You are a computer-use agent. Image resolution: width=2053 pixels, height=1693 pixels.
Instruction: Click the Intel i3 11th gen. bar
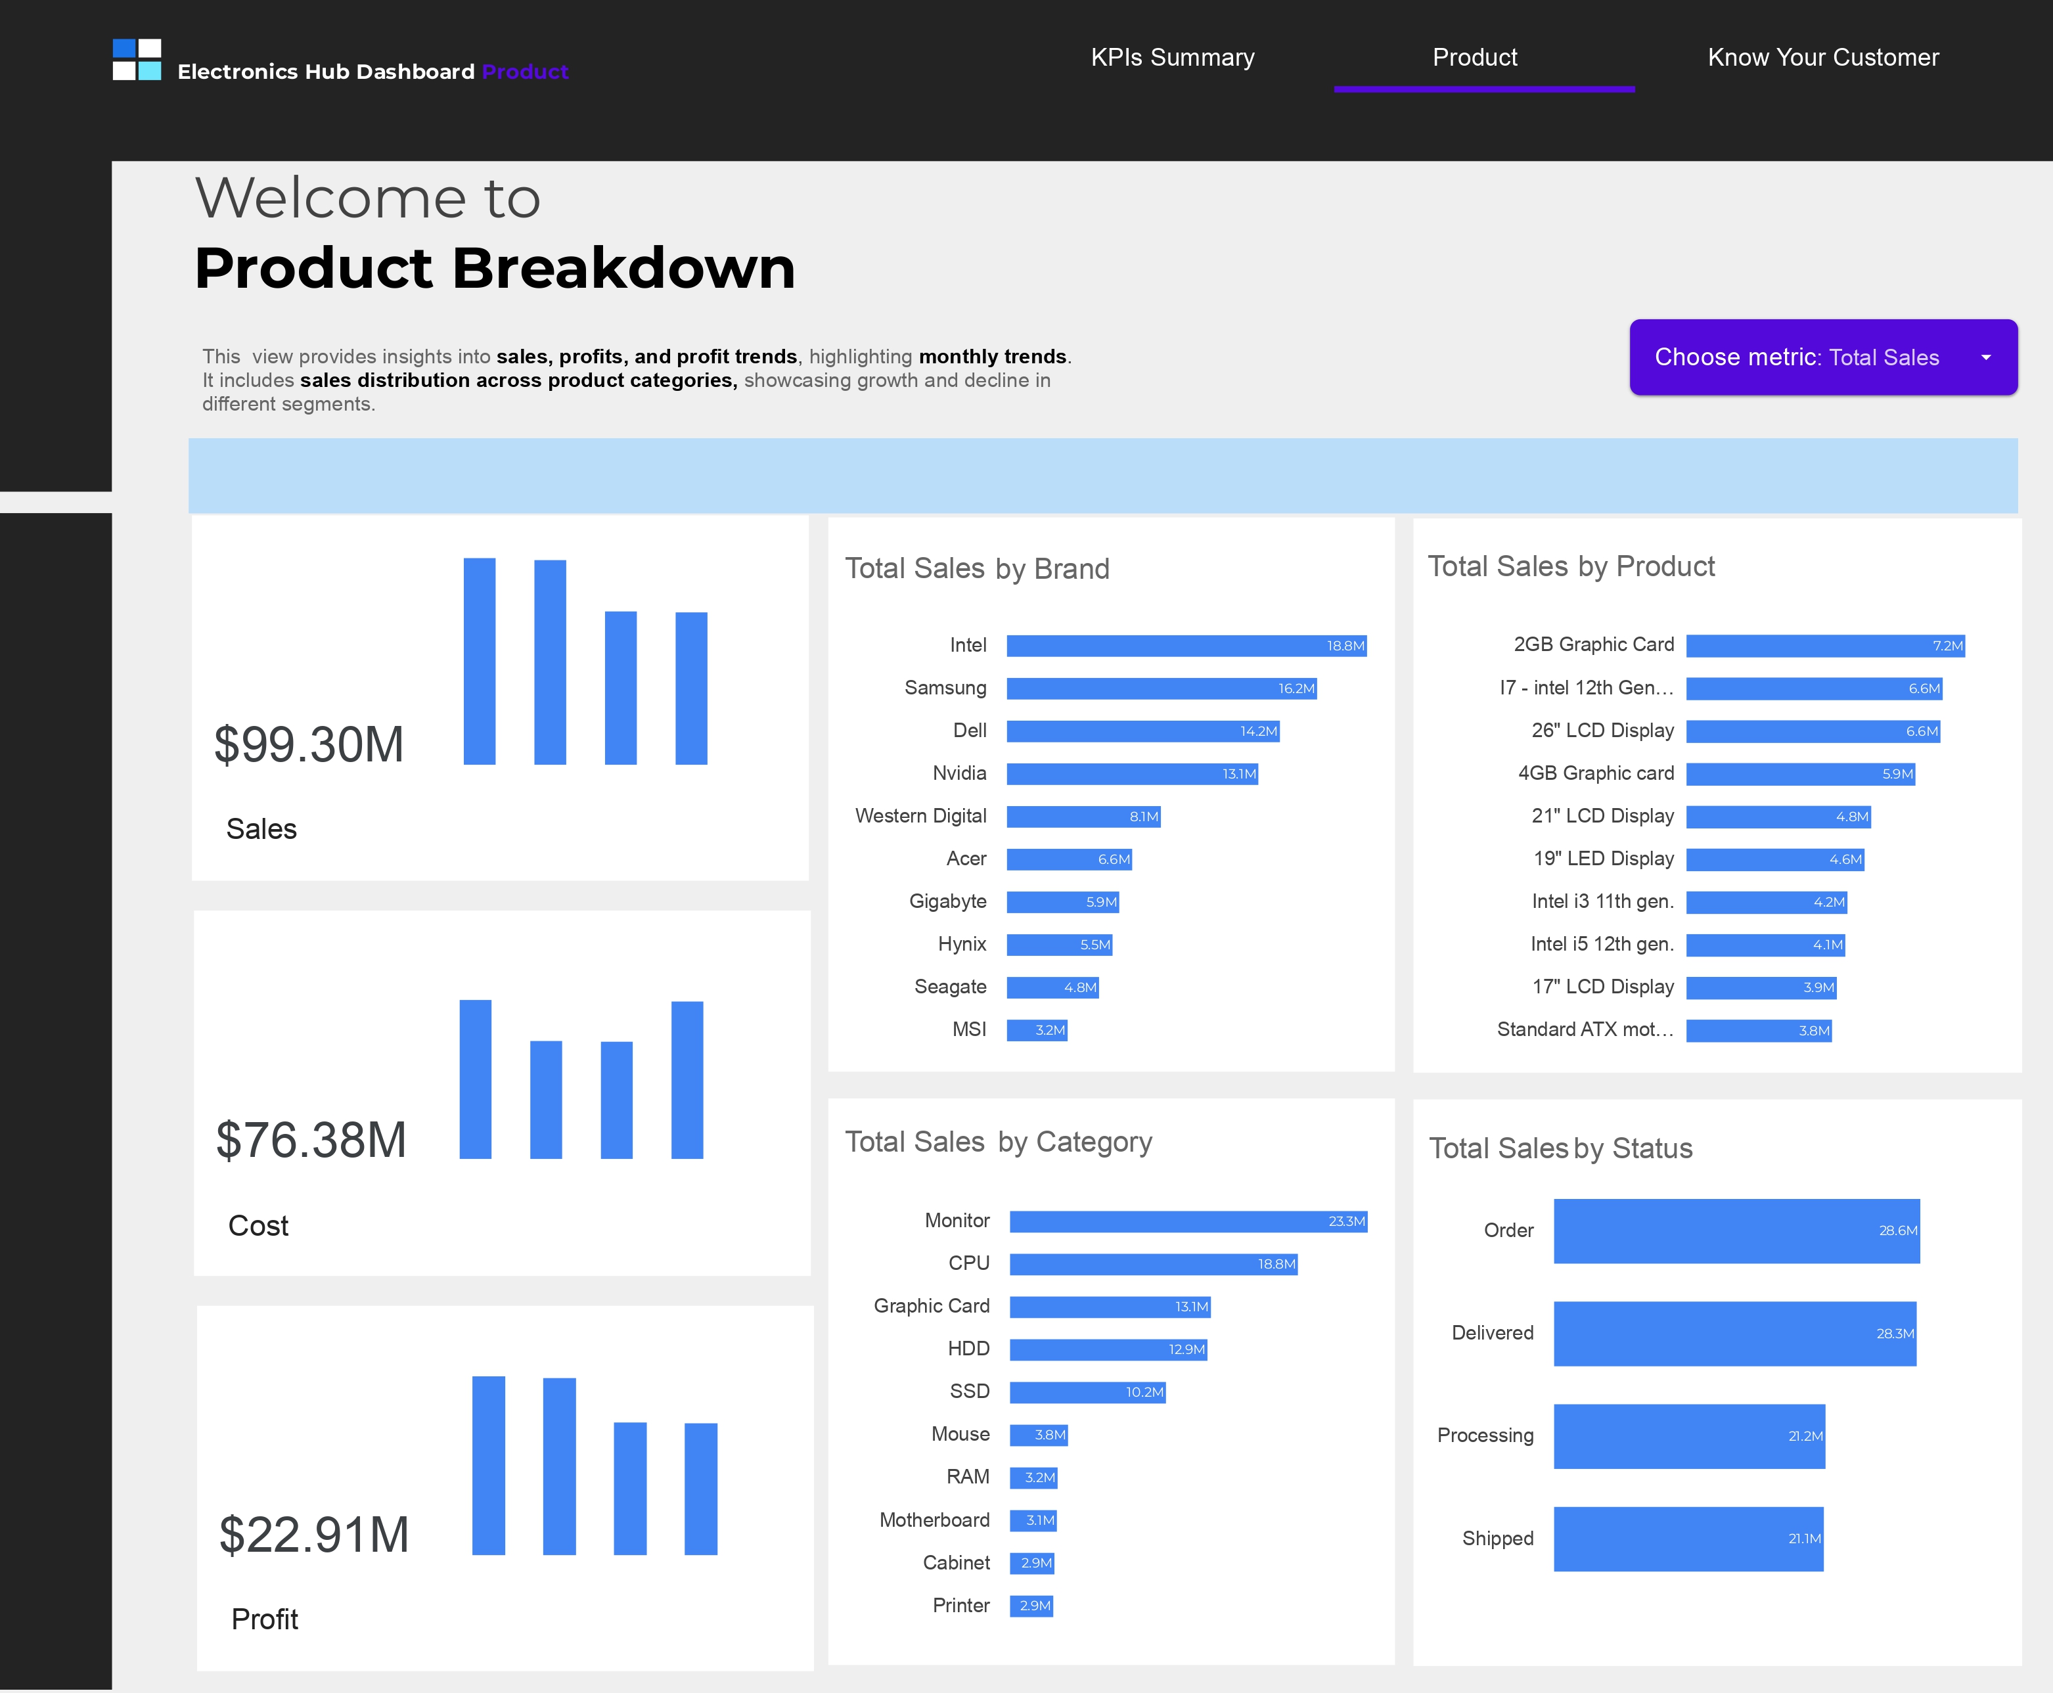[x=1767, y=902]
